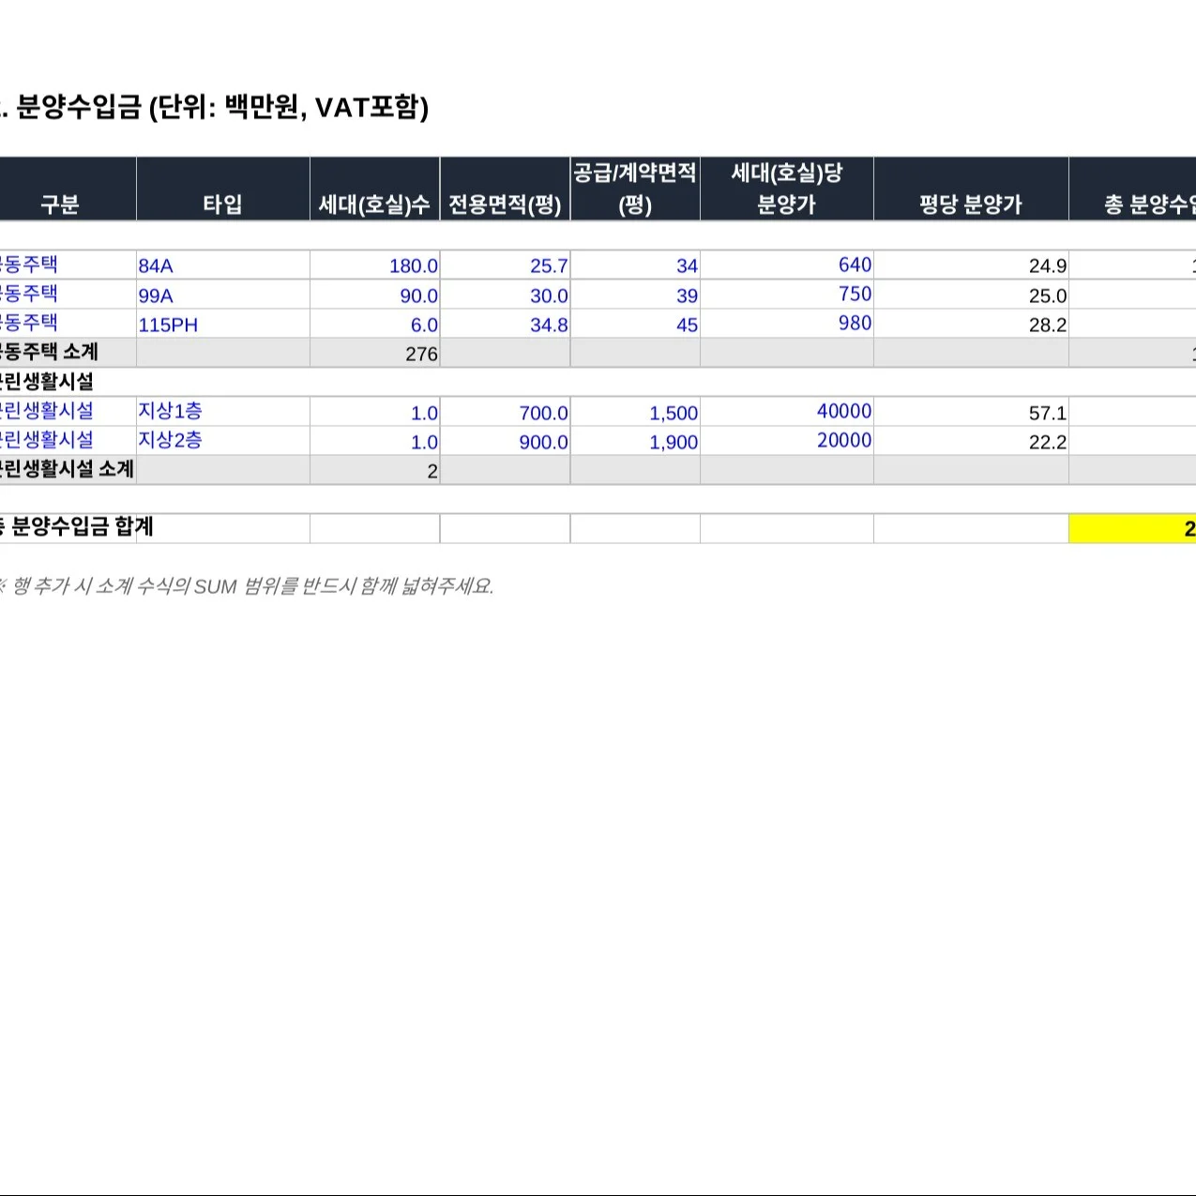
Task: Select the 980 price per unit cell
Action: click(787, 325)
